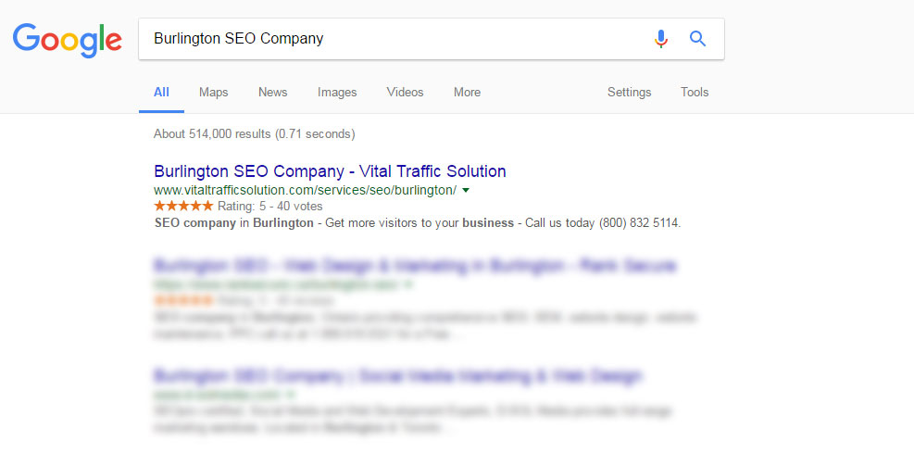Image resolution: width=914 pixels, height=466 pixels.
Task: Open the Tools options
Action: [695, 92]
